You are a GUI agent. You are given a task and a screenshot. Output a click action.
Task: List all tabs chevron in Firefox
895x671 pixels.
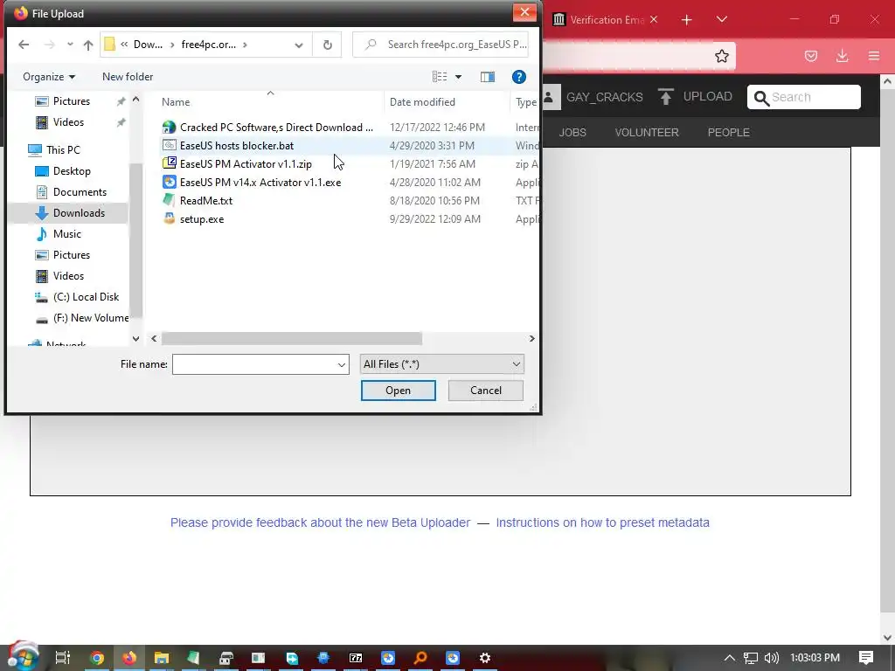click(721, 19)
